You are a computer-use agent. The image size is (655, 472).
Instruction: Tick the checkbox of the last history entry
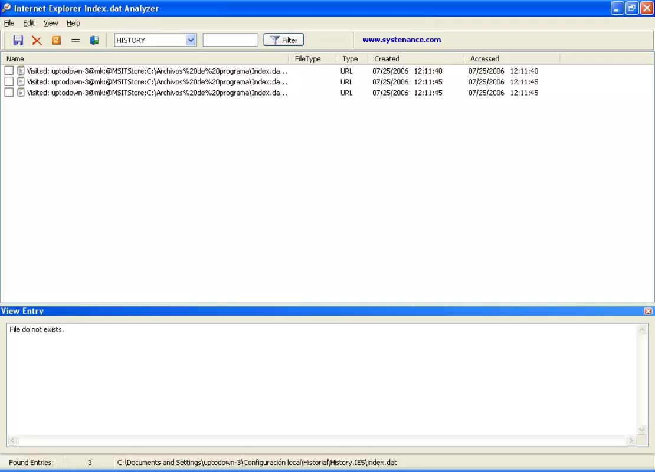[9, 92]
